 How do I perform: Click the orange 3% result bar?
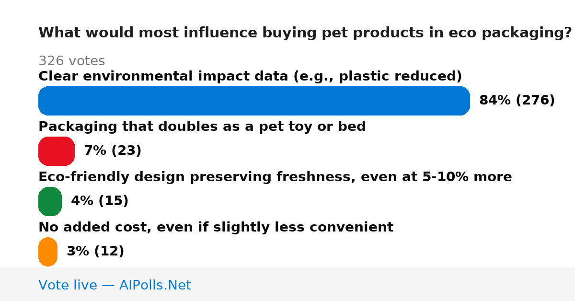tap(48, 252)
